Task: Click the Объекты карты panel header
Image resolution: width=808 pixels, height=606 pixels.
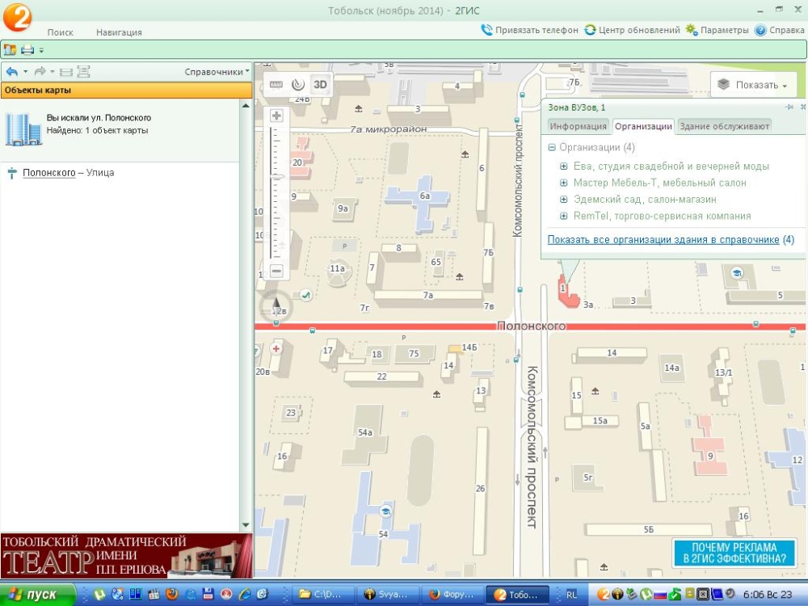Action: [126, 90]
